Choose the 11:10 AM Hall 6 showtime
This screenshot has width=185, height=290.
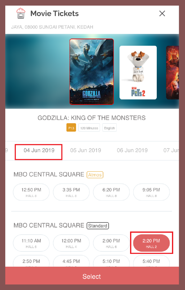coord(31,243)
